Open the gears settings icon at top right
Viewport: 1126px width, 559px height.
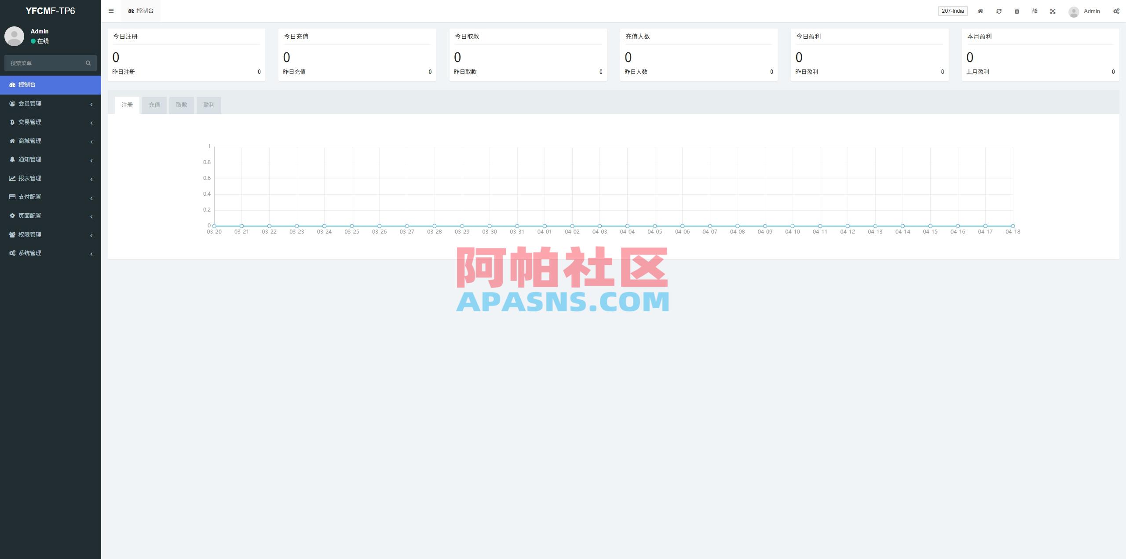(1116, 11)
